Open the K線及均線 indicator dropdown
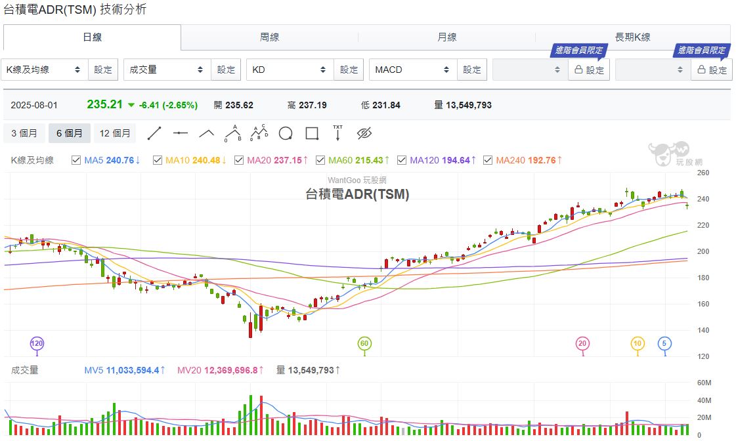Image resolution: width=736 pixels, height=441 pixels. coord(44,70)
